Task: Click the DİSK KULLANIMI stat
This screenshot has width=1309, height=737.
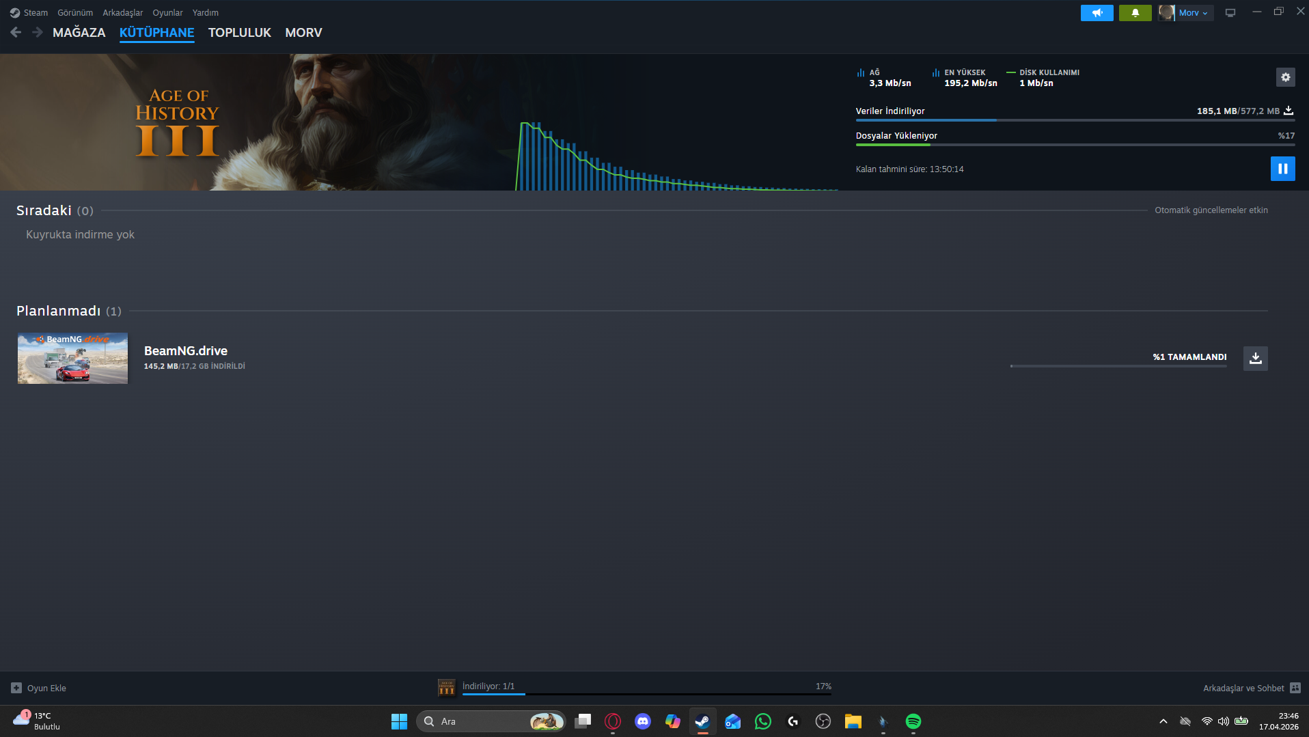Action: [x=1043, y=78]
